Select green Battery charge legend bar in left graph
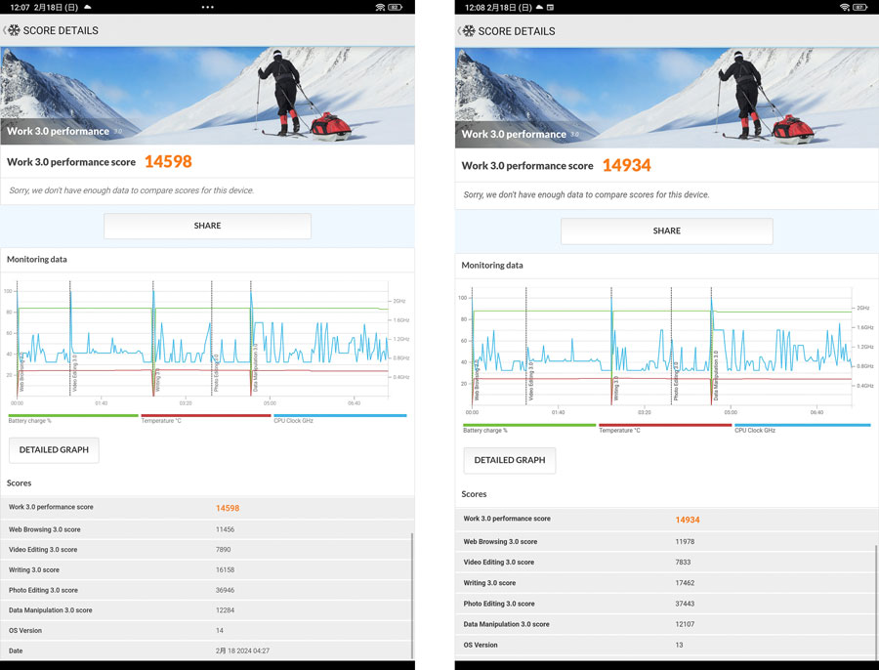Viewport: 879px width, 670px height. [x=73, y=415]
